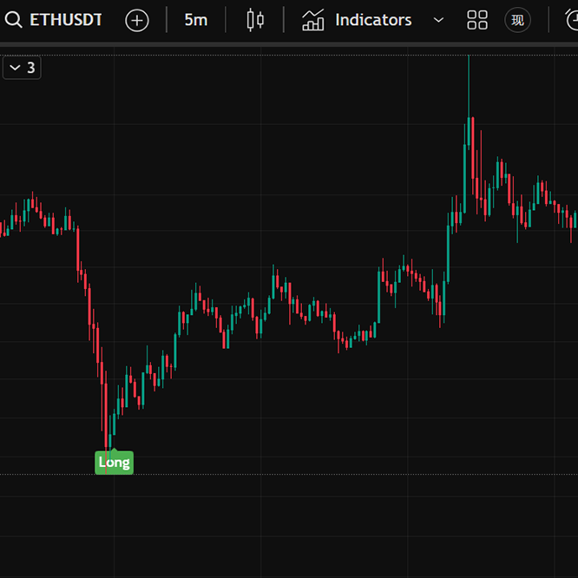Viewport: 578px width, 578px height.
Task: Create alert with clock icon
Action: [x=571, y=20]
